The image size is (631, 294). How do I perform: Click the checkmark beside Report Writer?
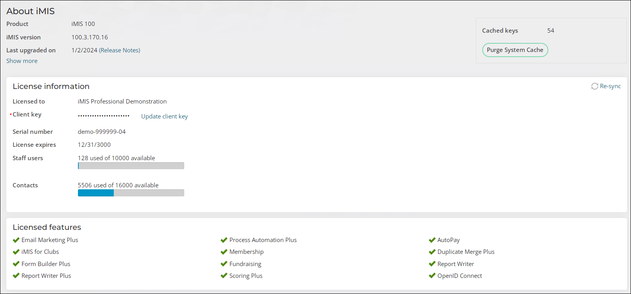(432, 264)
